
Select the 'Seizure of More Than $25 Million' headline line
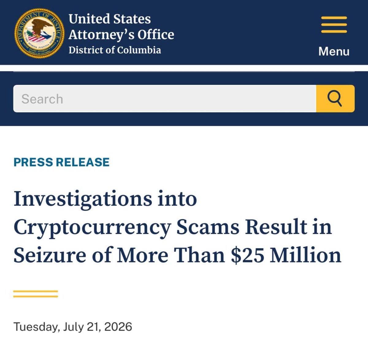(177, 255)
